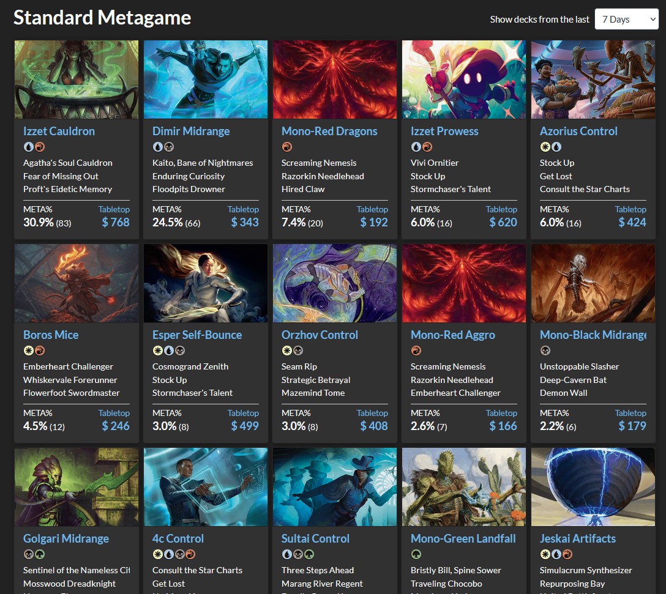Open the Azorius Control deck link
The height and width of the screenshot is (594, 666).
tap(578, 131)
